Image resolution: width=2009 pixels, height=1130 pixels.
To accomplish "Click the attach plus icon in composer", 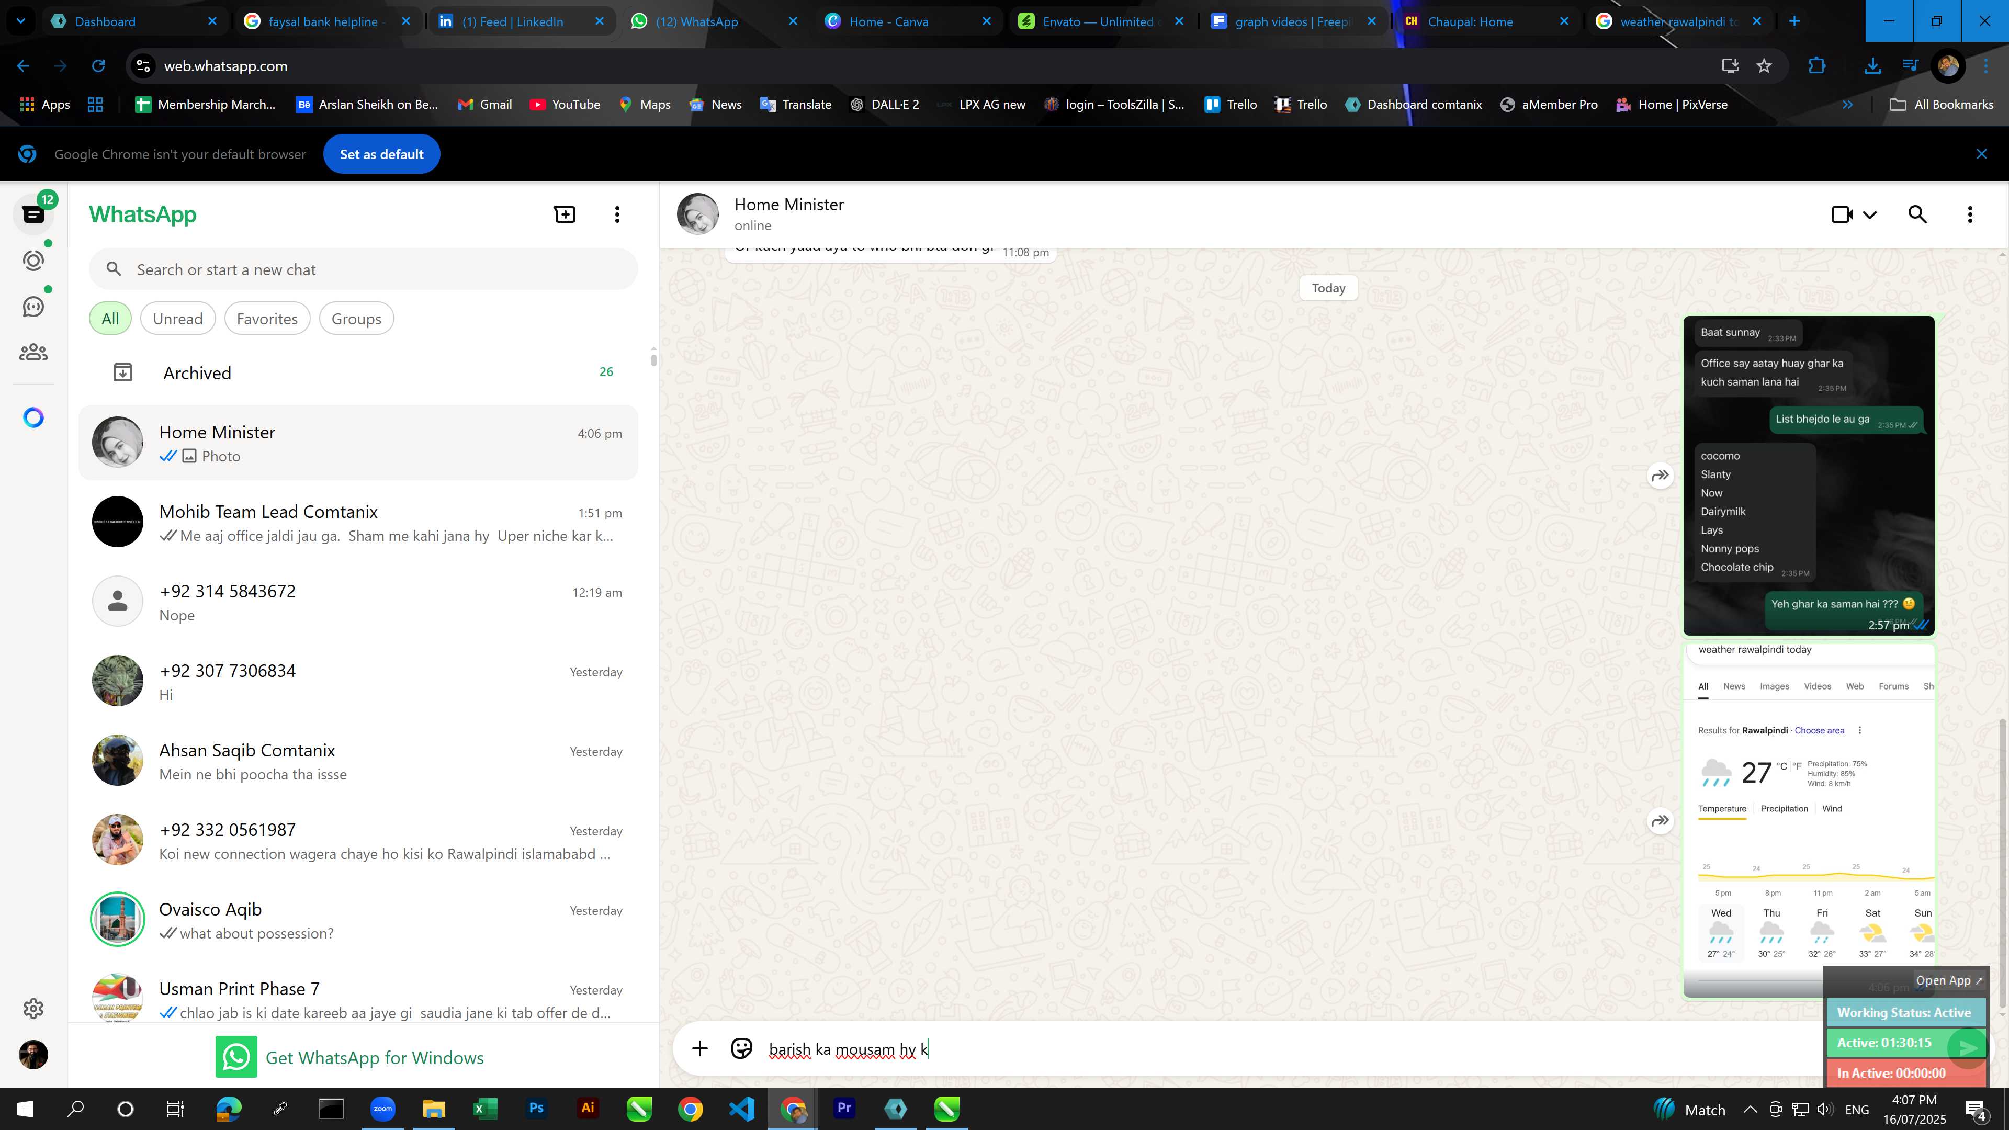I will 699,1048.
